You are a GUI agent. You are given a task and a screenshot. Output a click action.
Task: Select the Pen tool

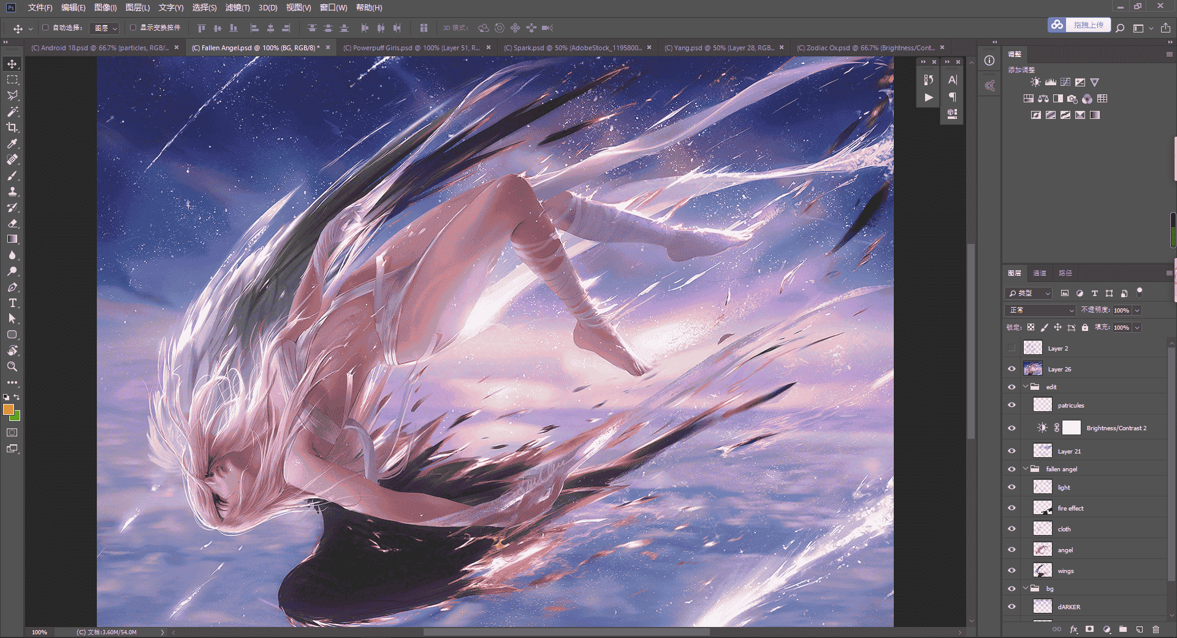12,287
